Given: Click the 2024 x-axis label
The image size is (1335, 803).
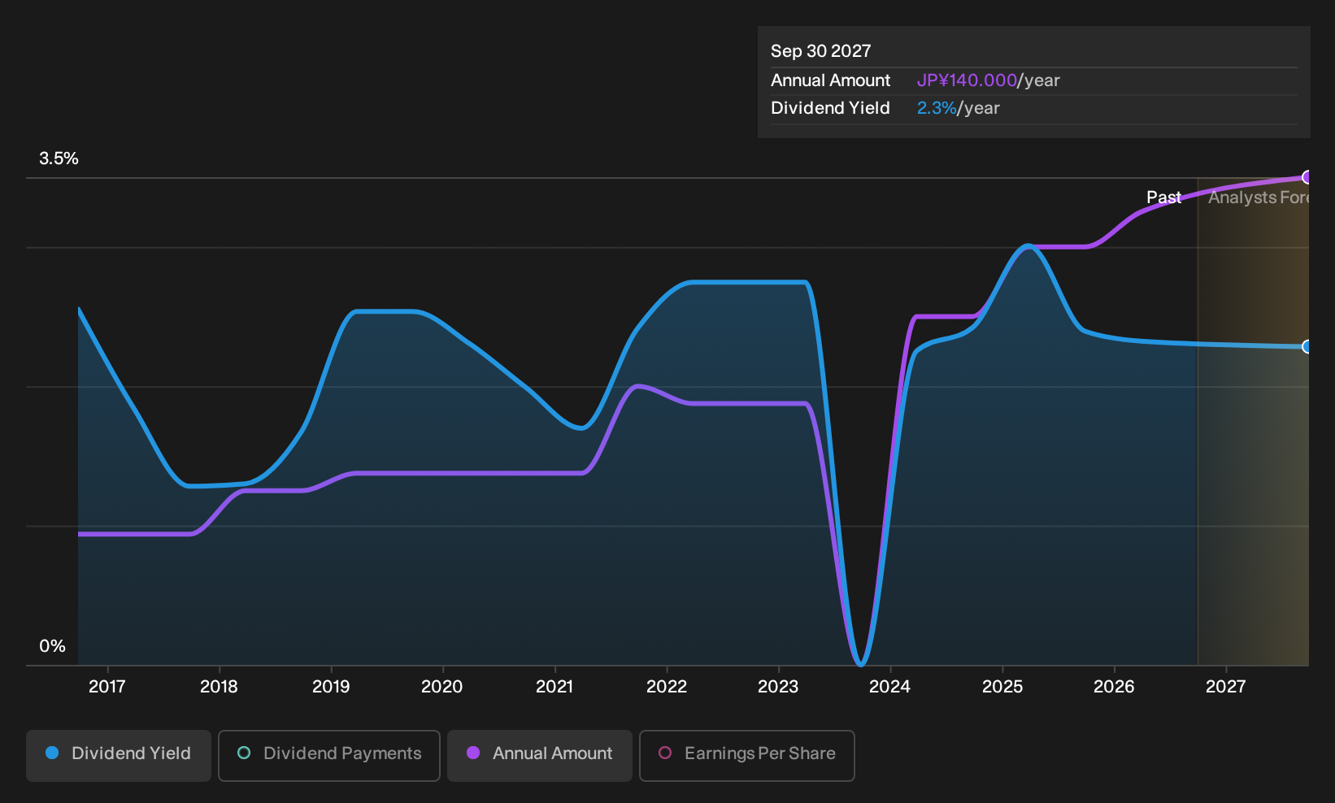Looking at the screenshot, I should [x=890, y=687].
